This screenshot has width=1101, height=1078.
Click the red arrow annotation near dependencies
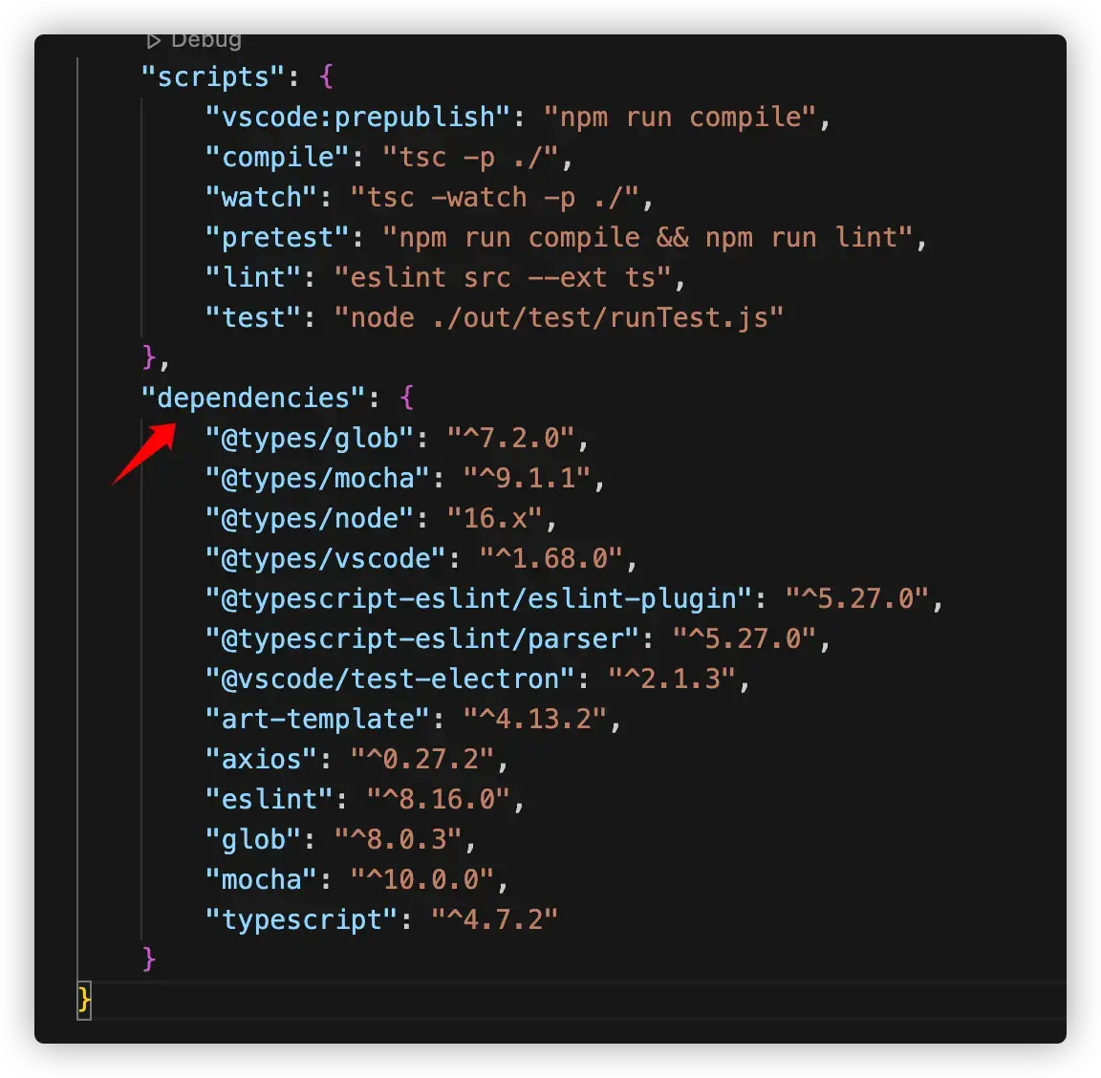[144, 454]
